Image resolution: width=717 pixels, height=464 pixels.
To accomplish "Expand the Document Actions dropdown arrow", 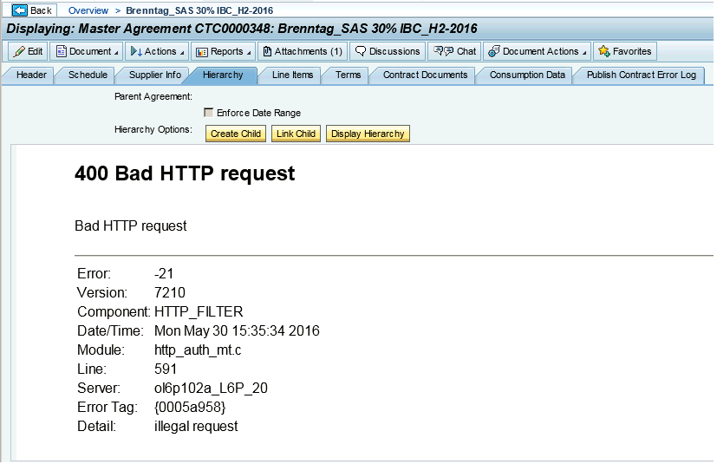I will coord(584,53).
